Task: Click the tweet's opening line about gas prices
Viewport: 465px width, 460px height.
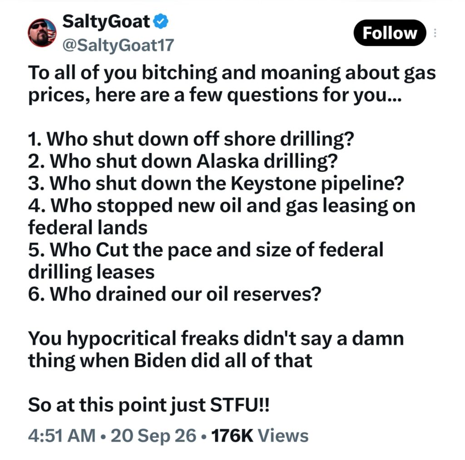Action: [232, 84]
